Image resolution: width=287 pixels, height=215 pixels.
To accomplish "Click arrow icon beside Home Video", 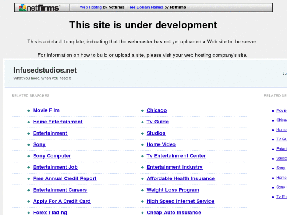I will point(142,145).
